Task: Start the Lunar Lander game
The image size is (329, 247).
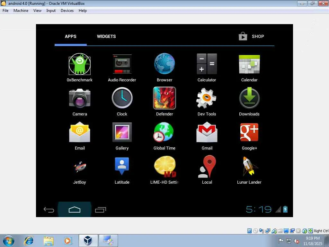Action: (x=249, y=166)
